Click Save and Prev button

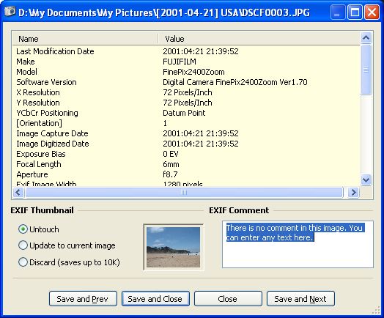(83, 299)
